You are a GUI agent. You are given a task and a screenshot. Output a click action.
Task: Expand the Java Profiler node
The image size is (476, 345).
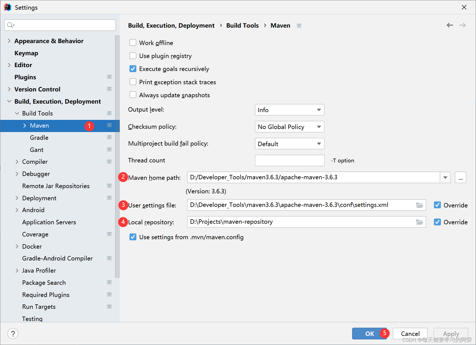click(x=17, y=270)
